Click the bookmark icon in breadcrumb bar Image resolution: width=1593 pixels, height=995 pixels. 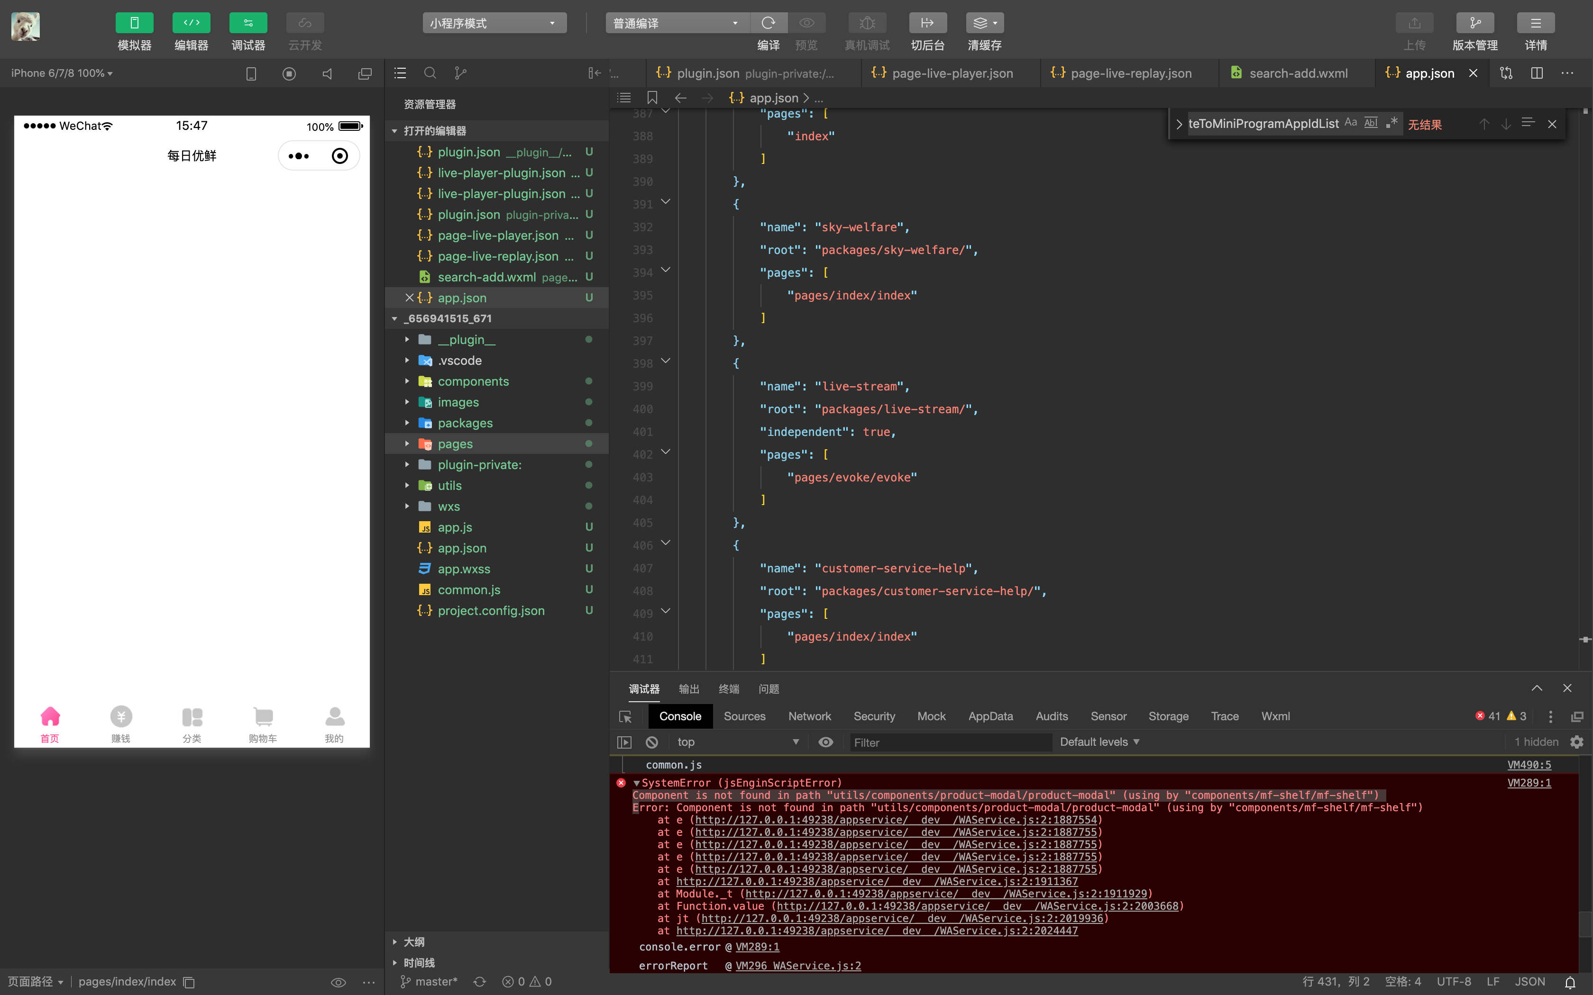[x=652, y=98]
